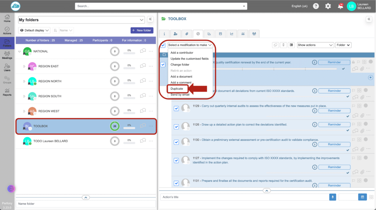Collapse the folders panel with double chevron

151,19
